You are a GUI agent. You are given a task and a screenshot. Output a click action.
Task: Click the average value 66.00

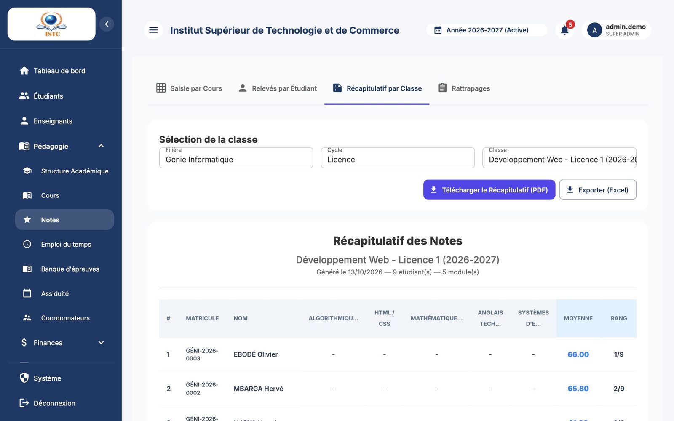[578, 354]
